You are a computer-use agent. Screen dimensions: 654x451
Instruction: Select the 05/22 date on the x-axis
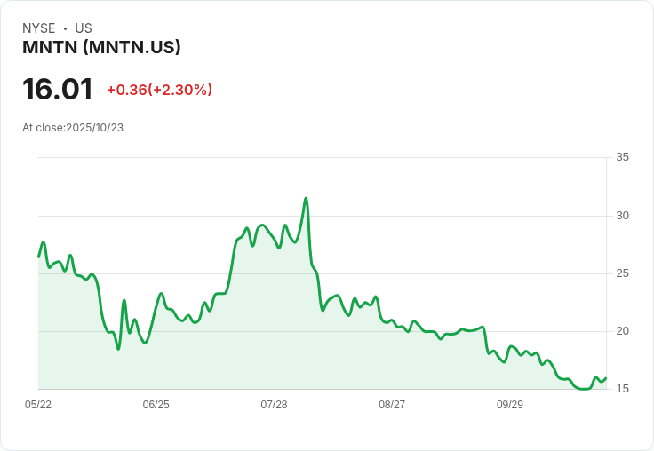[x=38, y=404]
